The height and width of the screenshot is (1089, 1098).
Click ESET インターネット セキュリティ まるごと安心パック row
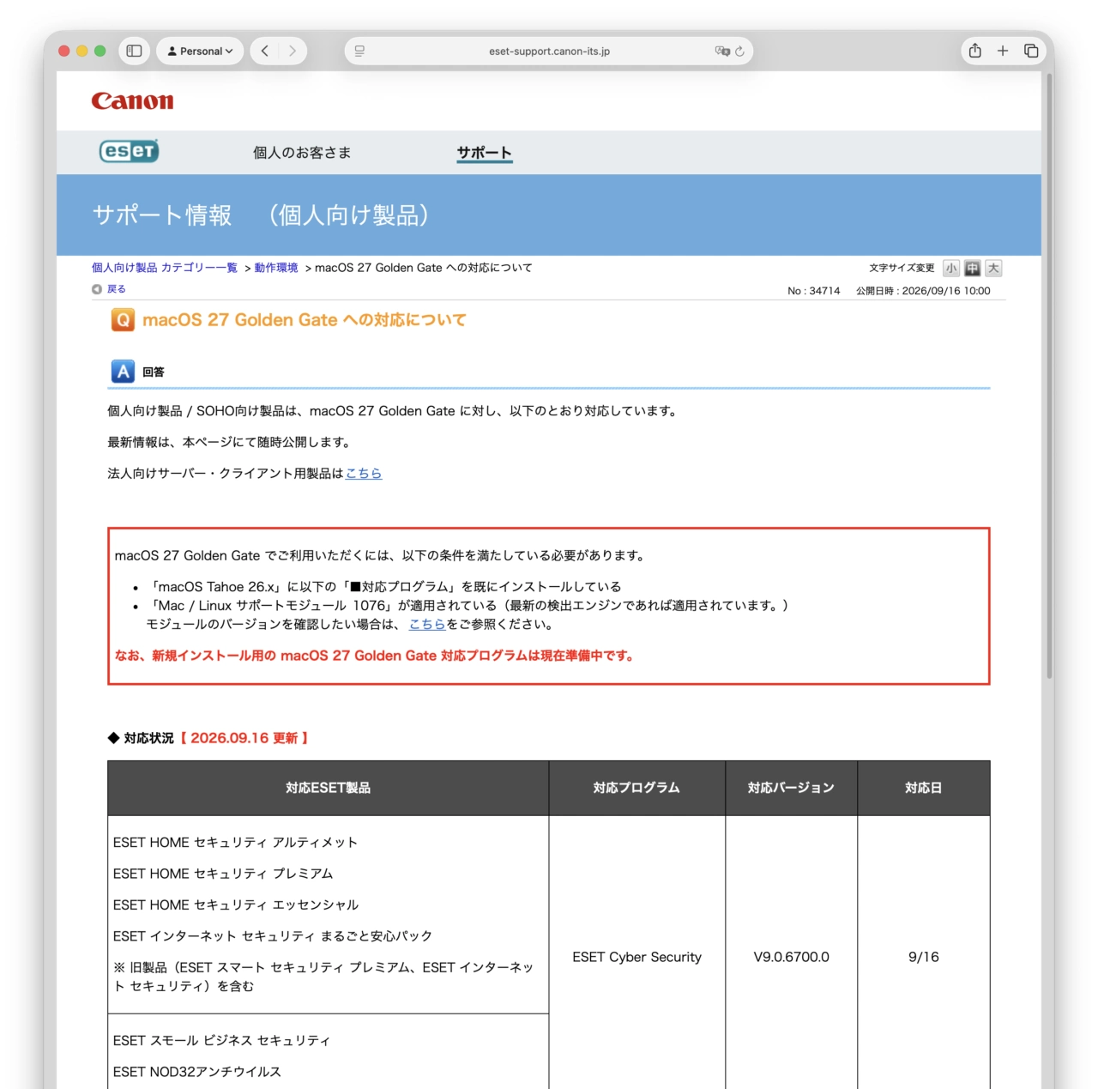point(273,936)
